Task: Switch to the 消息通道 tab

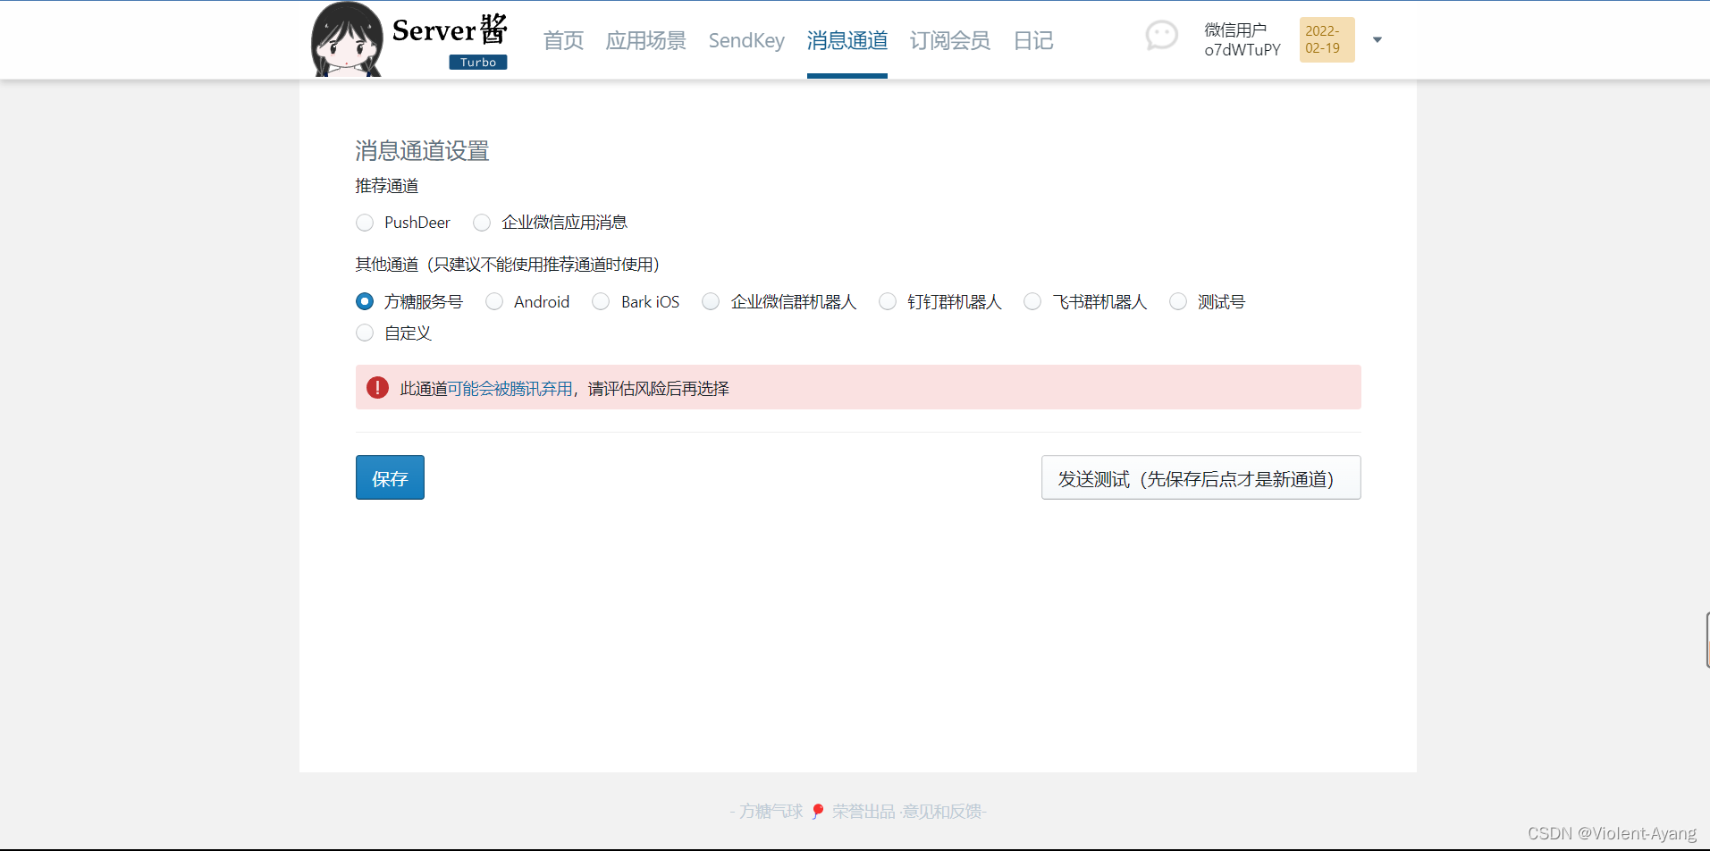Action: 847,40
